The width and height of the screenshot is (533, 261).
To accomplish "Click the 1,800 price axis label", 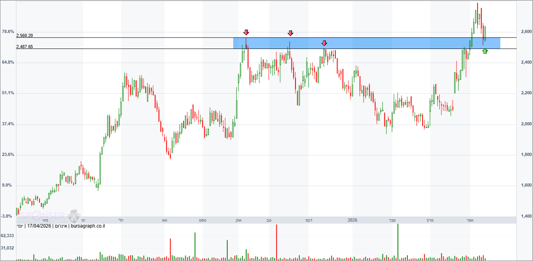I will coord(526,154).
